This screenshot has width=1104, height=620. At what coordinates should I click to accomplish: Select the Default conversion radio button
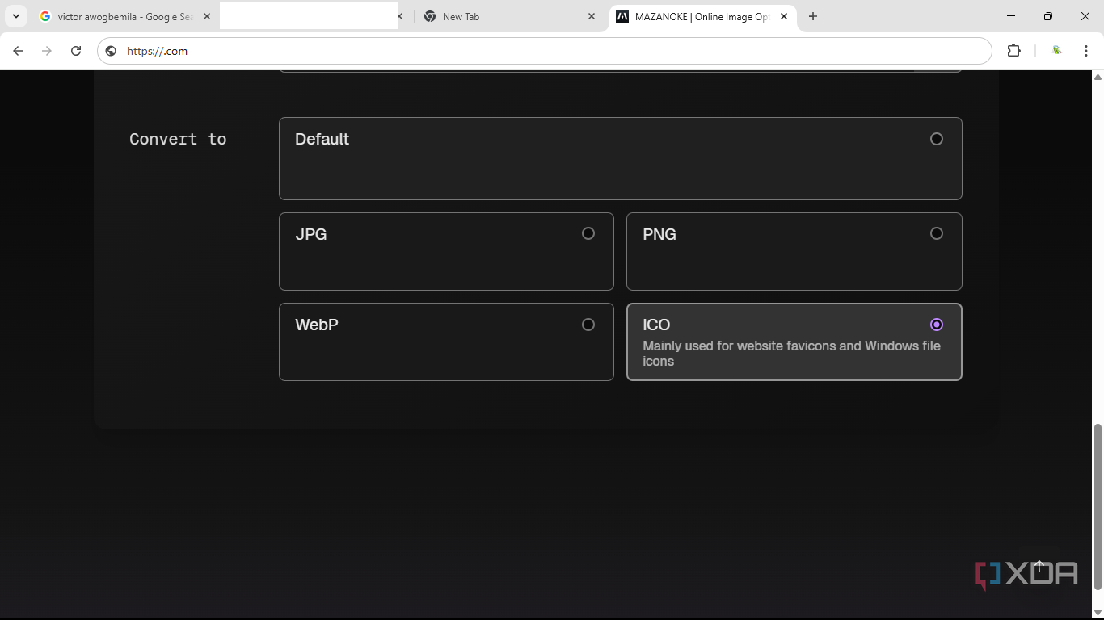coord(937,139)
